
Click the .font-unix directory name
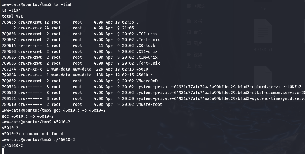(x=148, y=63)
